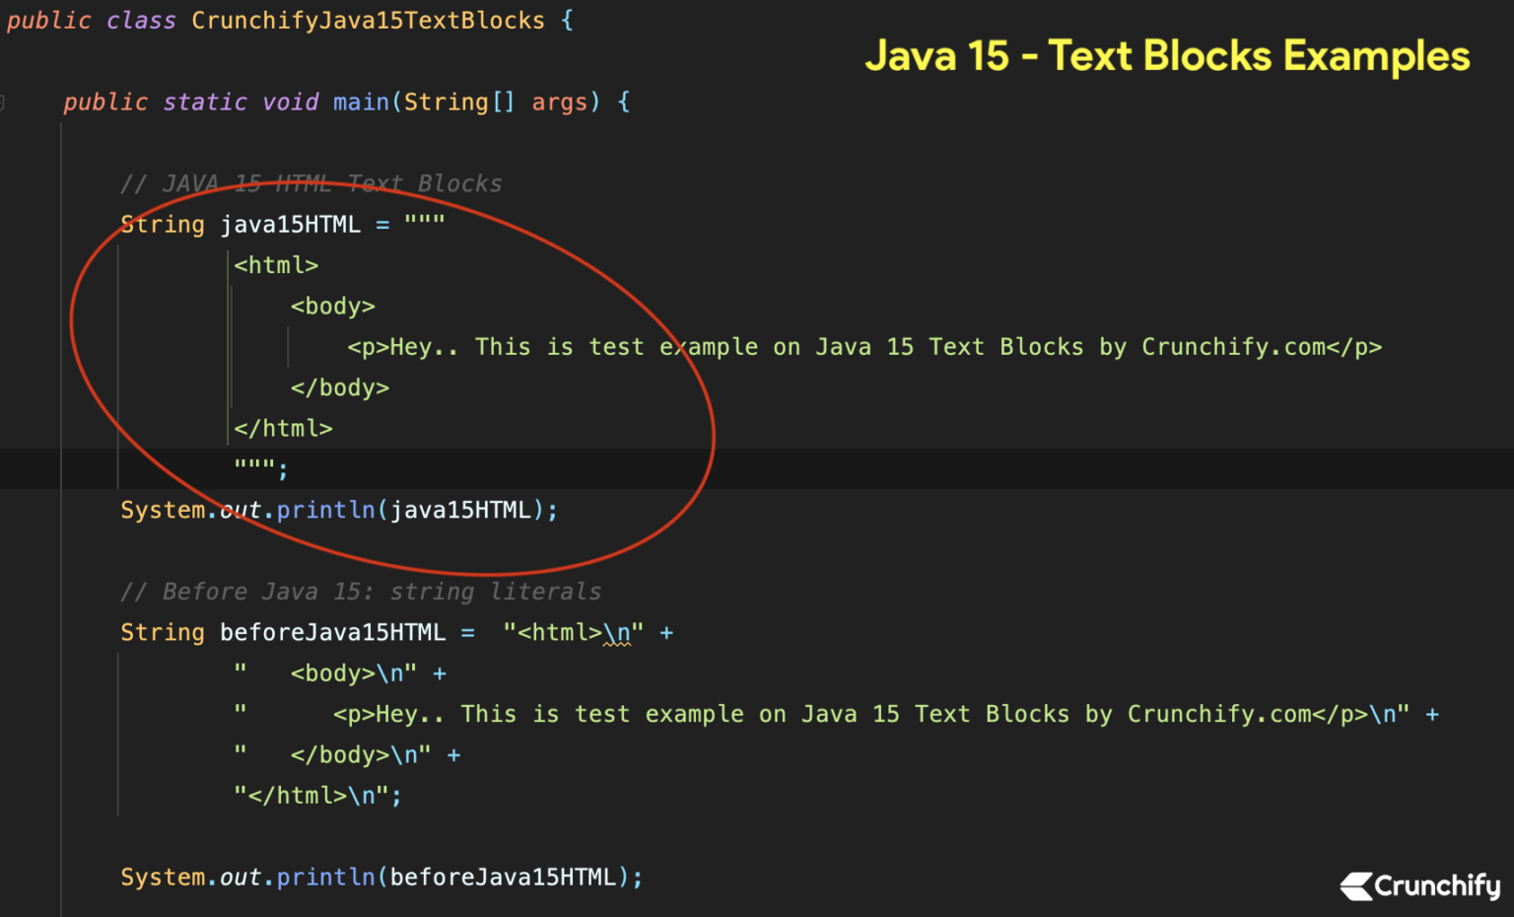Select the class name CrunchifyJava15TextBlocks
Screen dimensions: 1514x917
pos(368,20)
